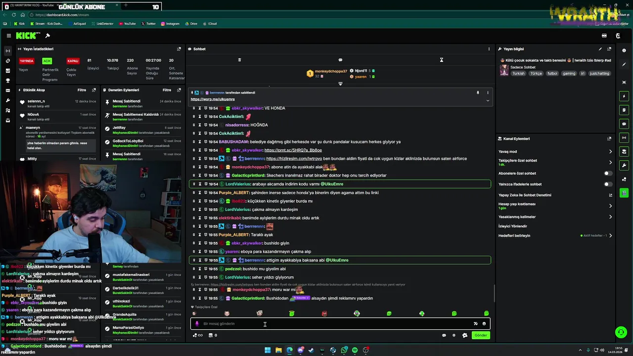Image resolution: width=633 pixels, height=356 pixels.
Task: Expand Yavaş mod options
Action: [610, 152]
